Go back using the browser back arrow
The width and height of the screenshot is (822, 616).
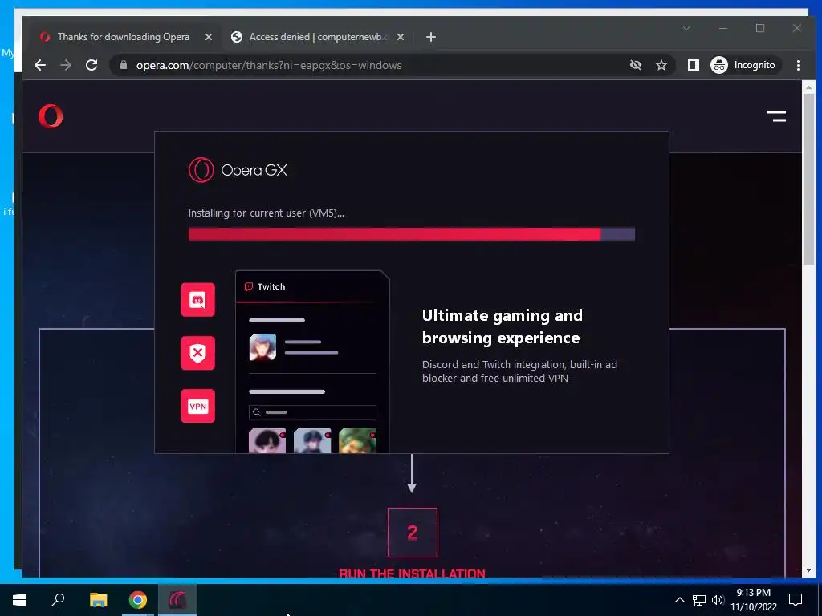point(40,65)
